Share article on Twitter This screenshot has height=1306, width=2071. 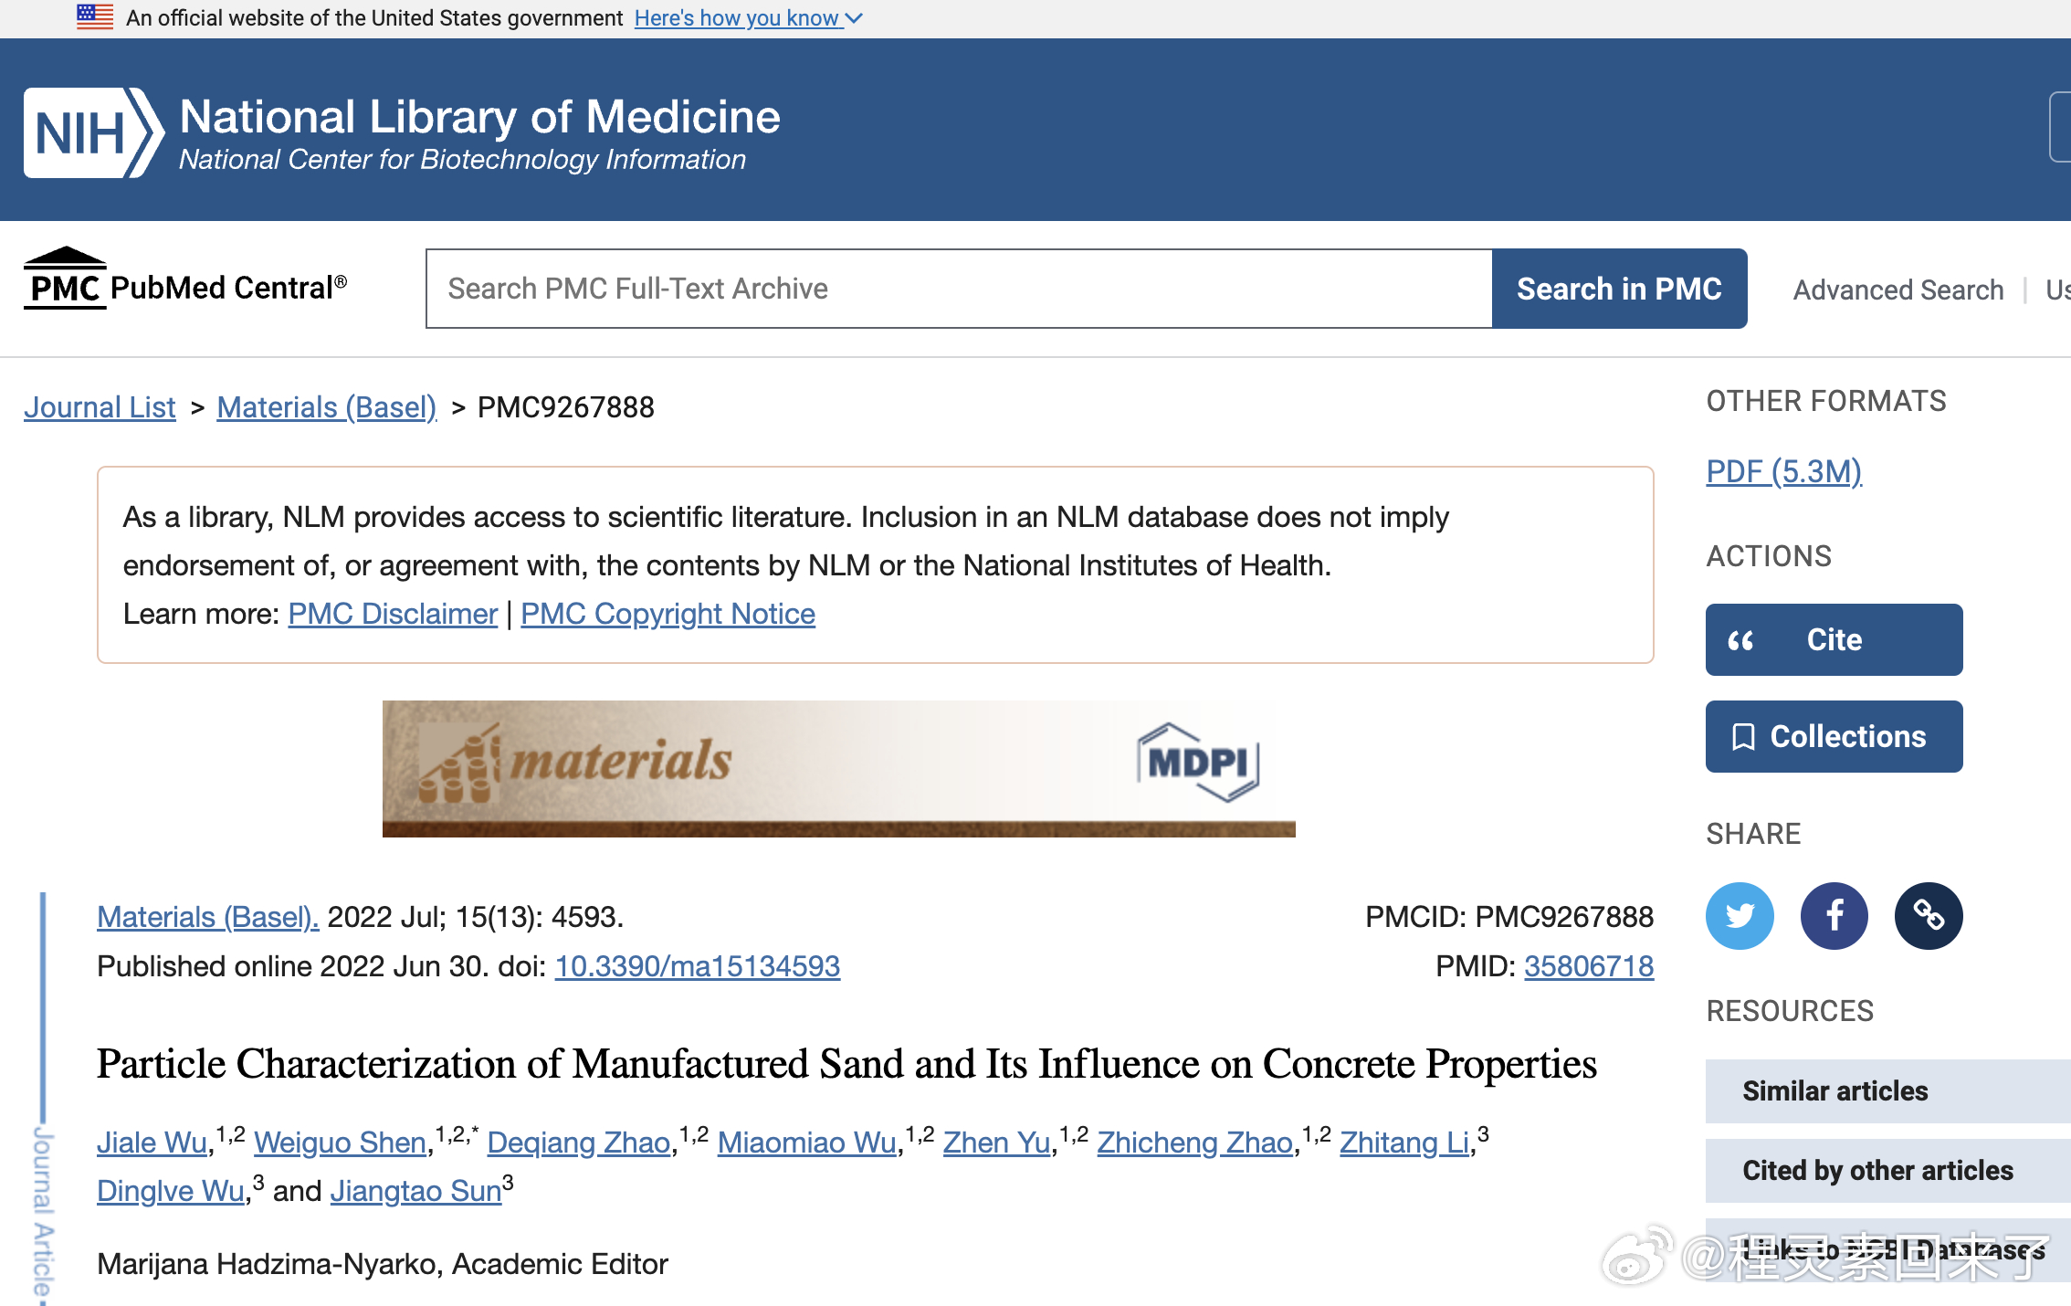tap(1740, 915)
